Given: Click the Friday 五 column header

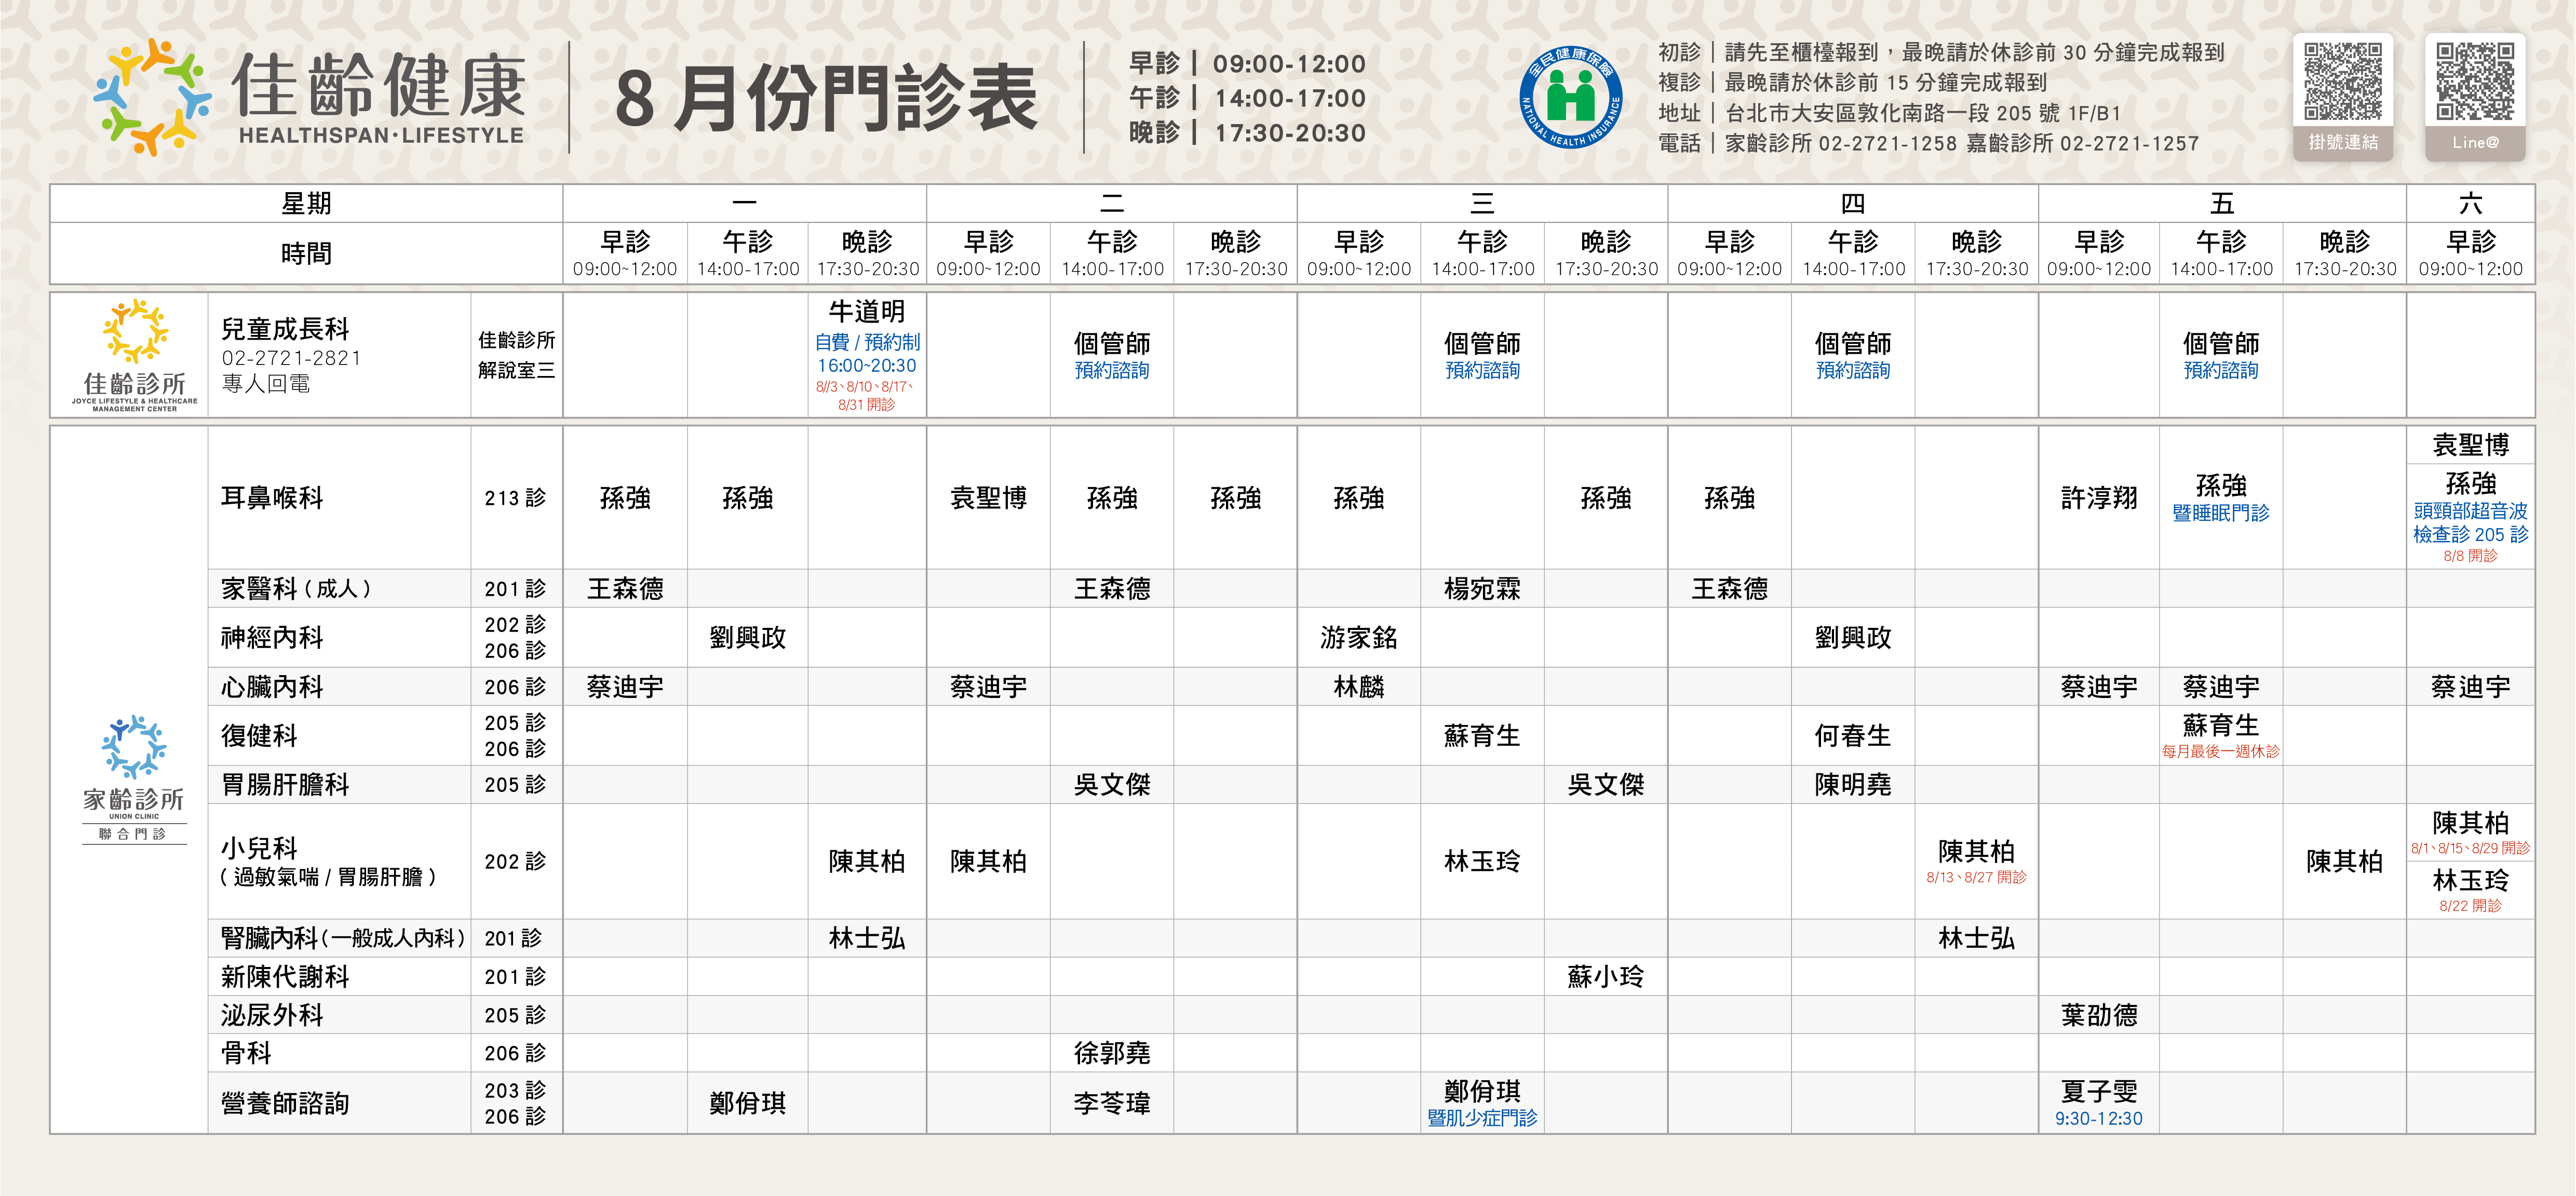Looking at the screenshot, I should pos(2222,204).
